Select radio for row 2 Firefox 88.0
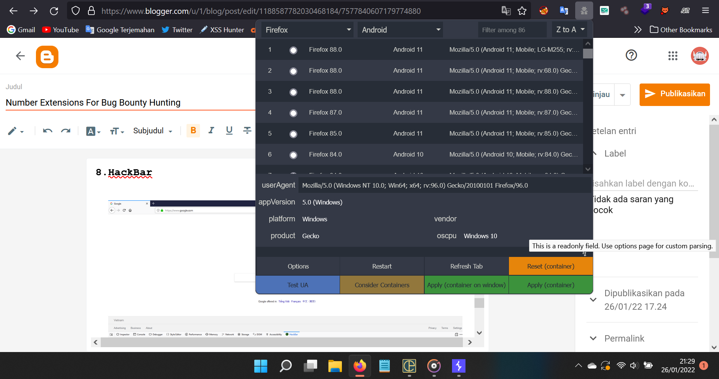This screenshot has width=719, height=379. (293, 71)
